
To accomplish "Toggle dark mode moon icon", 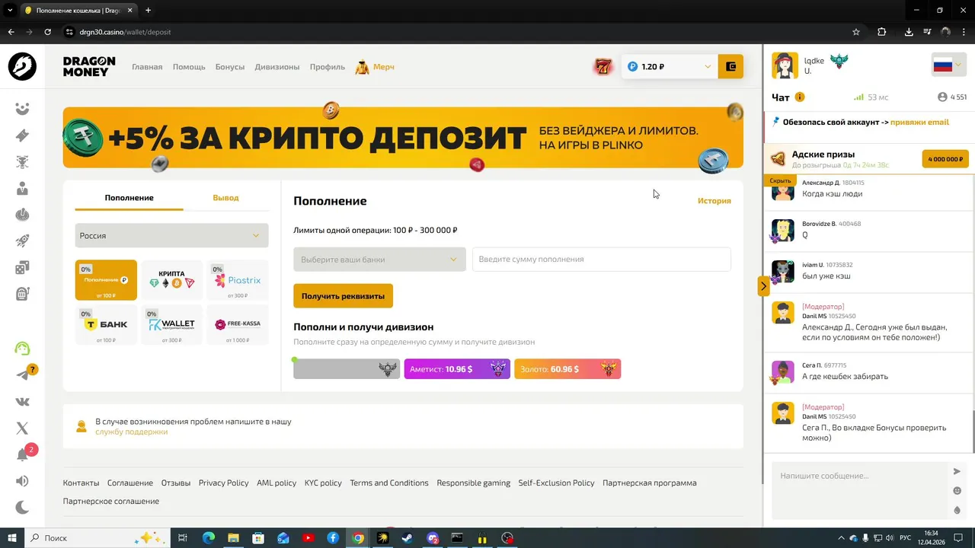I will tap(22, 508).
